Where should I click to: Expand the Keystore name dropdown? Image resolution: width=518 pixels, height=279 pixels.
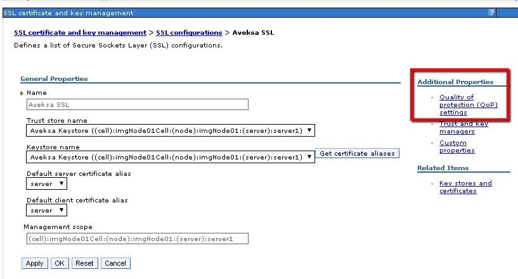coord(171,157)
